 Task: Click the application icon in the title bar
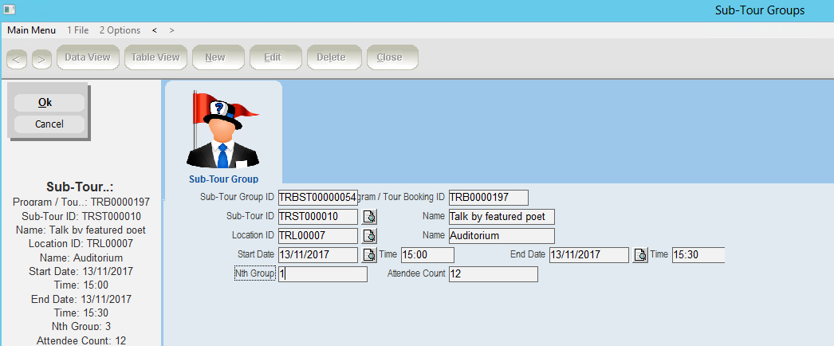tap(10, 10)
